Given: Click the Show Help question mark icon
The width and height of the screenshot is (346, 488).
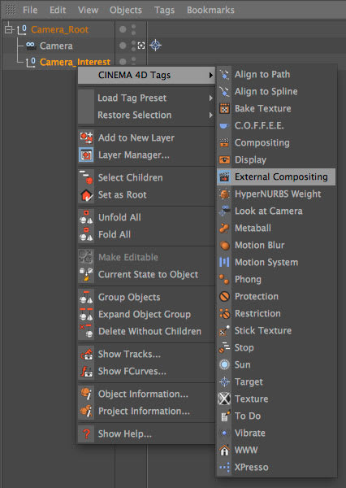Looking at the screenshot, I should tap(86, 434).
